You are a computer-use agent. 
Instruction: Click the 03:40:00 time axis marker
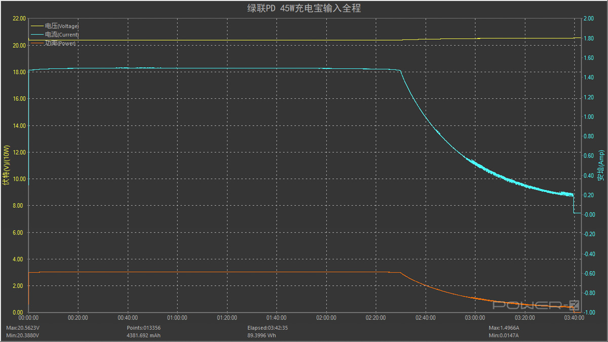(574, 318)
